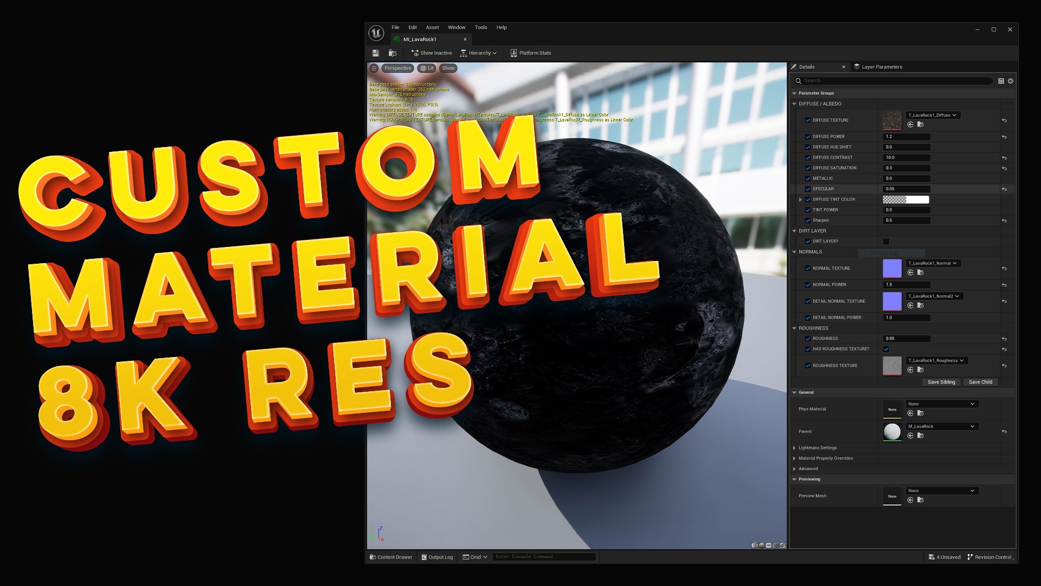
Task: Use arrow to assign selected Diffuse texture
Action: pyautogui.click(x=910, y=124)
